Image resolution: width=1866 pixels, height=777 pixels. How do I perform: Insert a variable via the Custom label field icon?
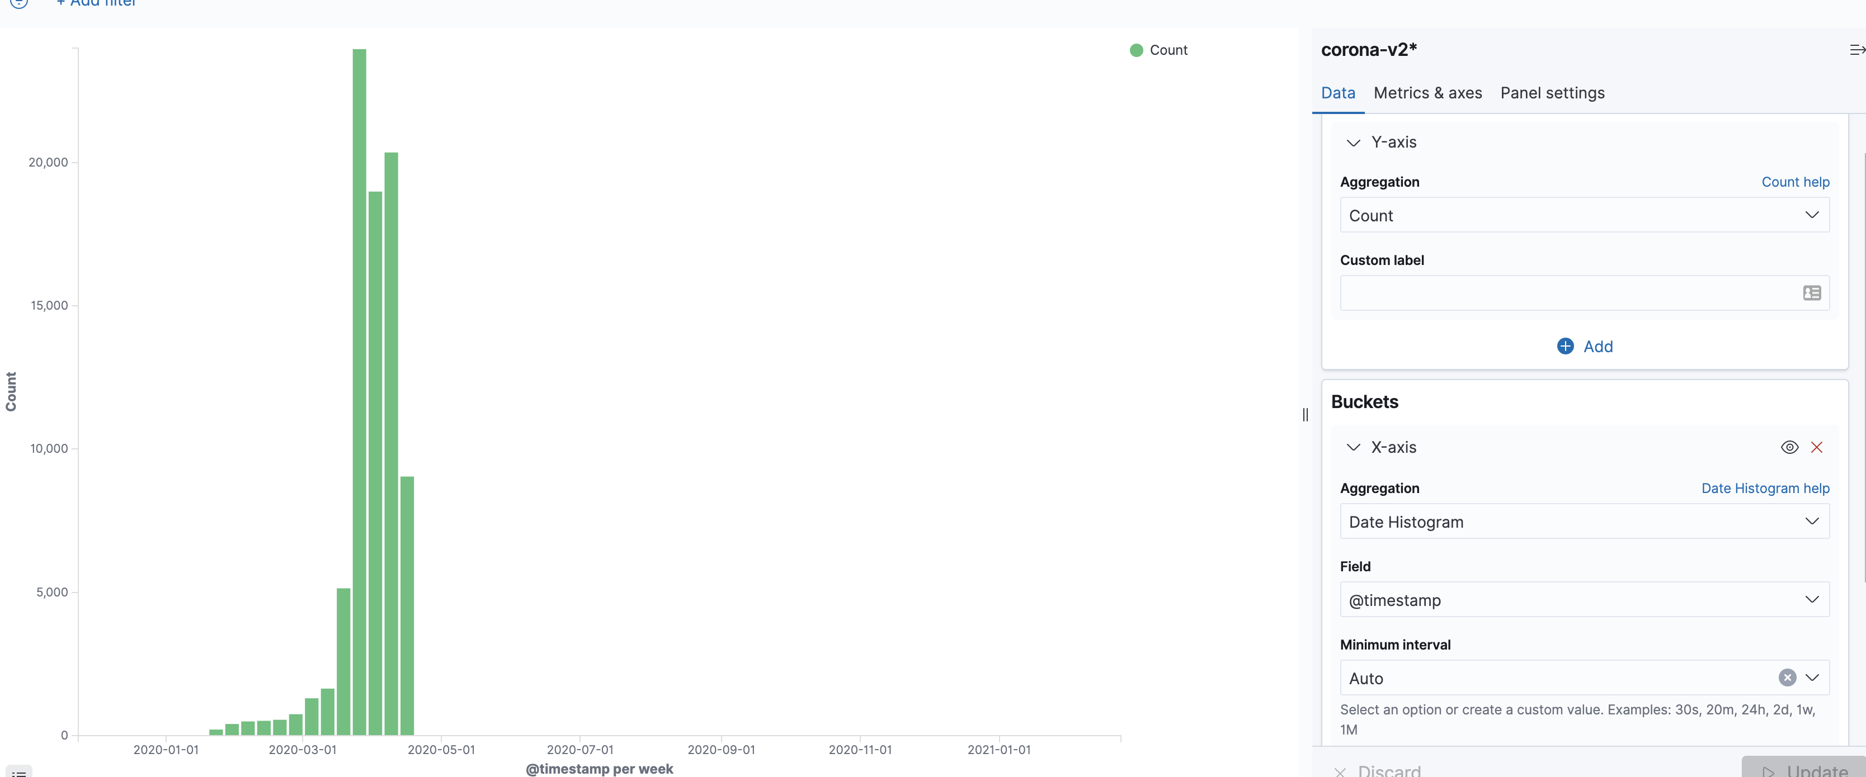point(1812,292)
